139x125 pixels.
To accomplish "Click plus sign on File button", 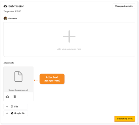I will click(7, 107).
